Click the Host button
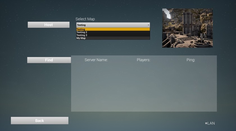The width and height of the screenshot is (236, 131). click(48, 25)
